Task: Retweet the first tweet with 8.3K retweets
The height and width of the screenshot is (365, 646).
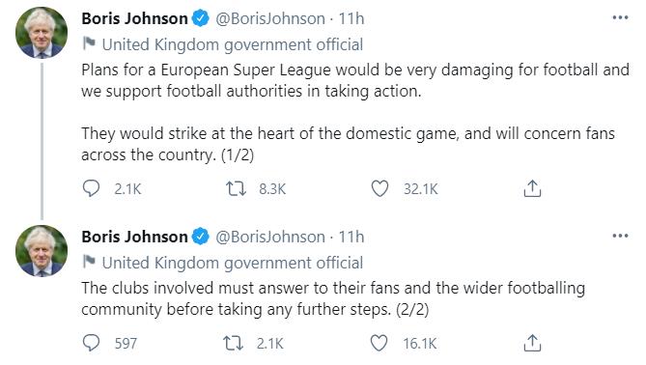Action: click(x=236, y=188)
